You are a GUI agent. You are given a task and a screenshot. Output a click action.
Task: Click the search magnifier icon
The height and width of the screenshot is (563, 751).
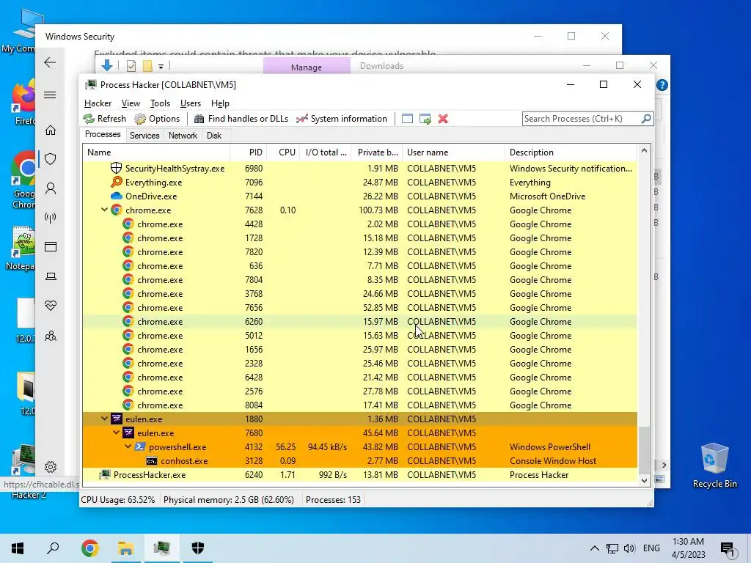click(646, 118)
